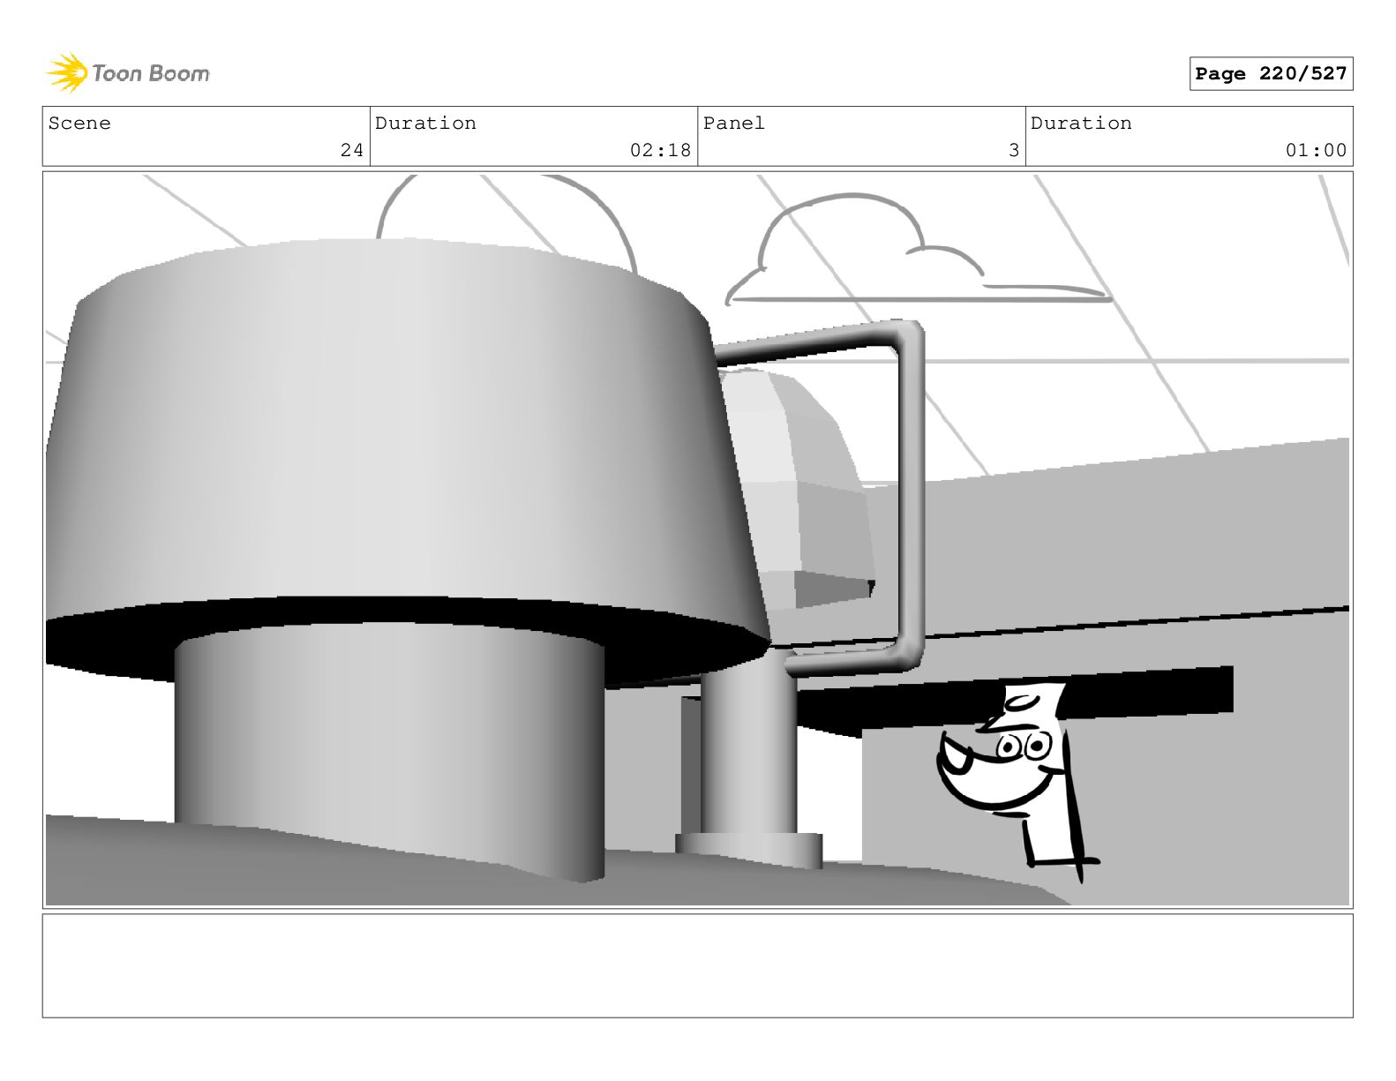The image size is (1396, 1081).
Task: Click the empty notes box below the panel
Action: [x=697, y=965]
